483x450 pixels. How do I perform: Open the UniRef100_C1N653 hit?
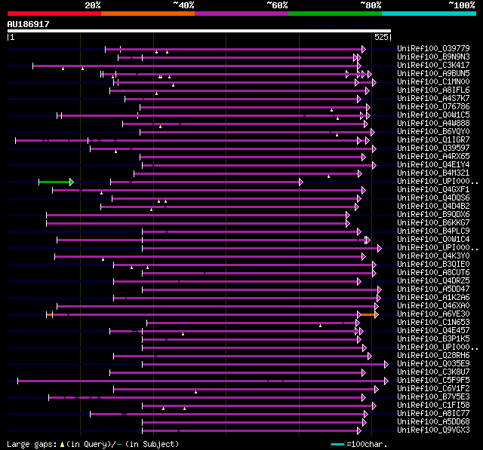[x=433, y=323]
